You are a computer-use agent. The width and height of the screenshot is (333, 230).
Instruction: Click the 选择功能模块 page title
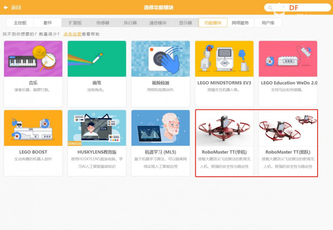click(x=159, y=7)
